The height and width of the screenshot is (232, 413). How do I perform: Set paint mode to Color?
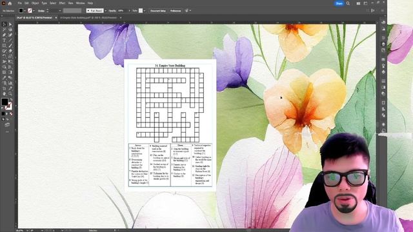tap(3, 113)
